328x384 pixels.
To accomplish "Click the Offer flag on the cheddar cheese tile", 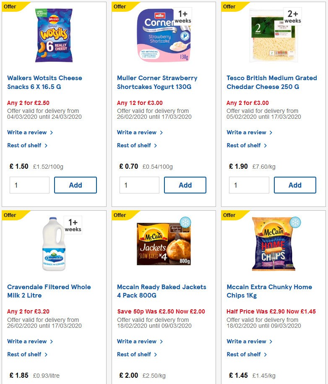I will (x=229, y=6).
